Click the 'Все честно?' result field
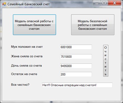Screen dimensions: 123x103 pyautogui.click(x=77, y=85)
